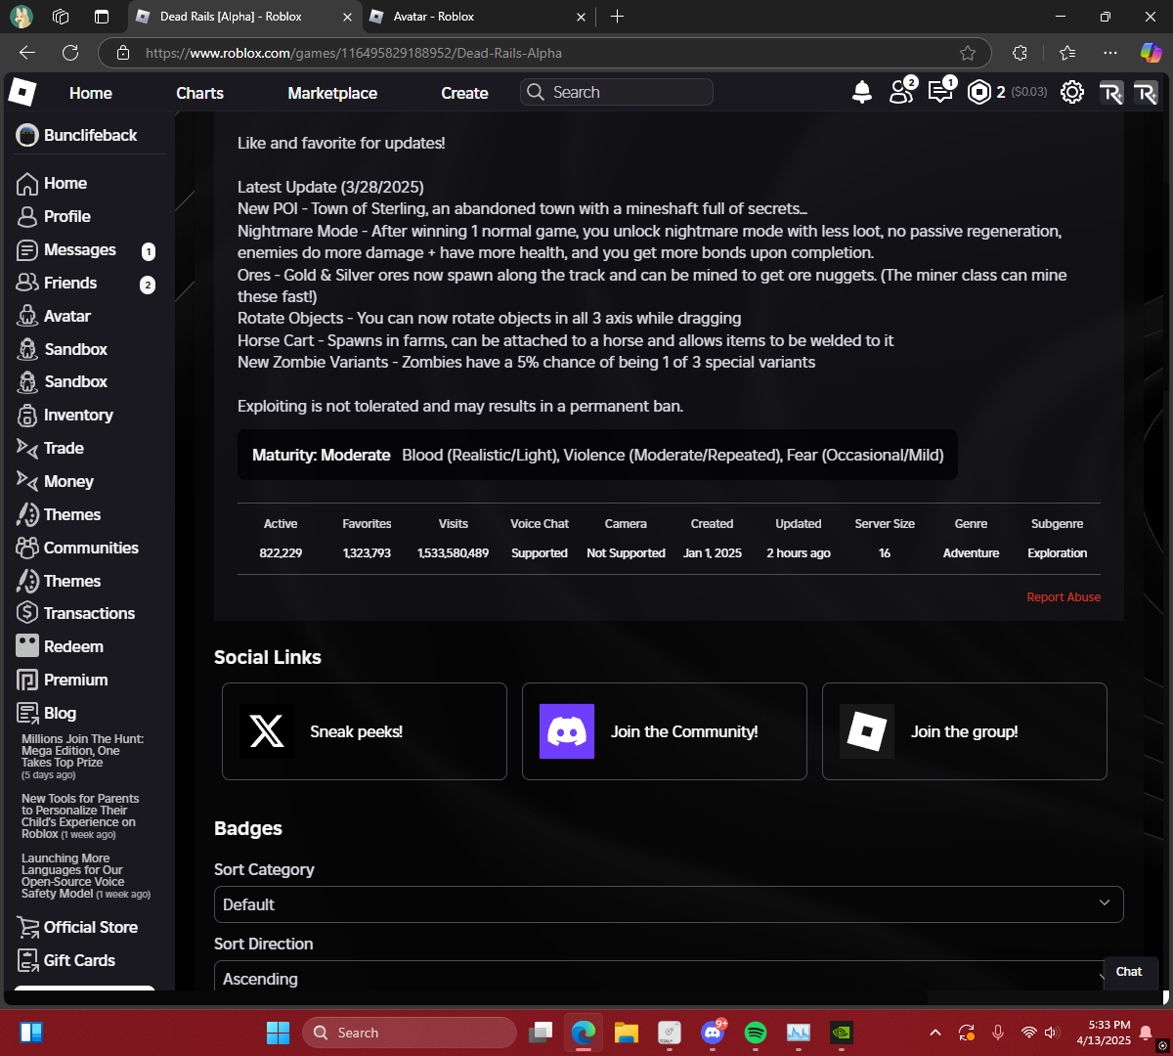
Task: Add this page to favorites star
Action: pos(968,53)
